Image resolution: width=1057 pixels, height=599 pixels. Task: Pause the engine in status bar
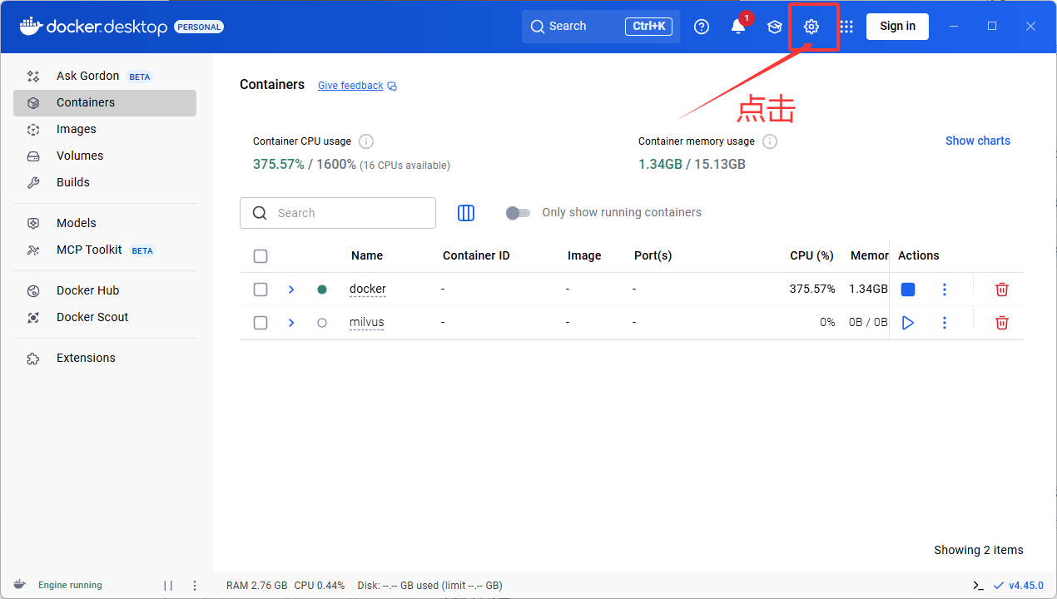click(168, 586)
